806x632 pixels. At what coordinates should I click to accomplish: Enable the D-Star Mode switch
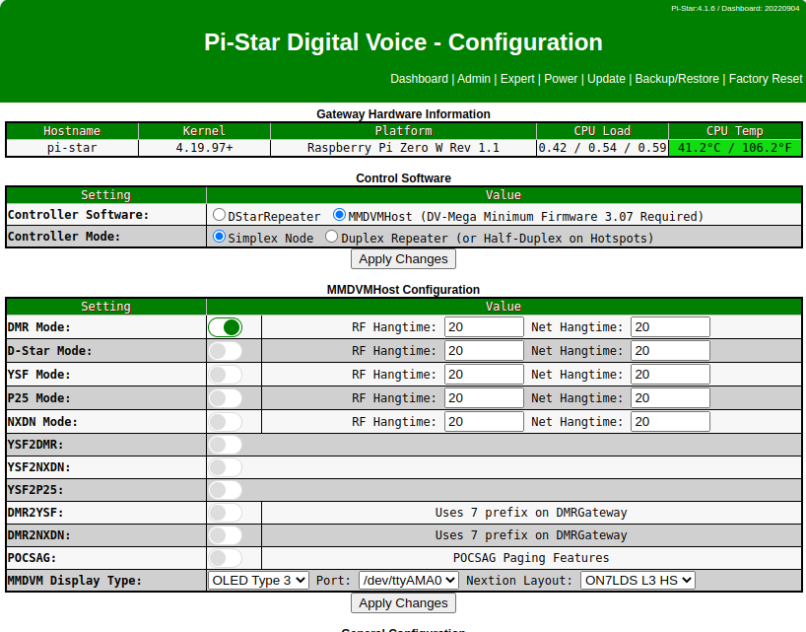225,351
